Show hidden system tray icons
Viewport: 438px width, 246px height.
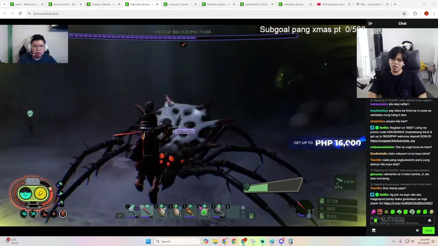click(394, 242)
